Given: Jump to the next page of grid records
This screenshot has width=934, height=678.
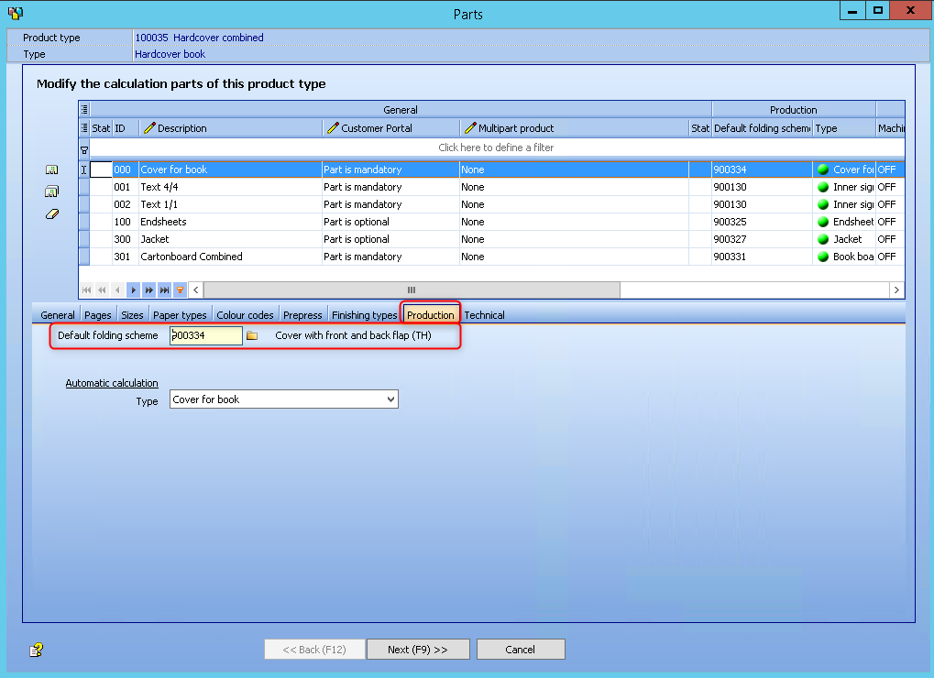Looking at the screenshot, I should [148, 290].
